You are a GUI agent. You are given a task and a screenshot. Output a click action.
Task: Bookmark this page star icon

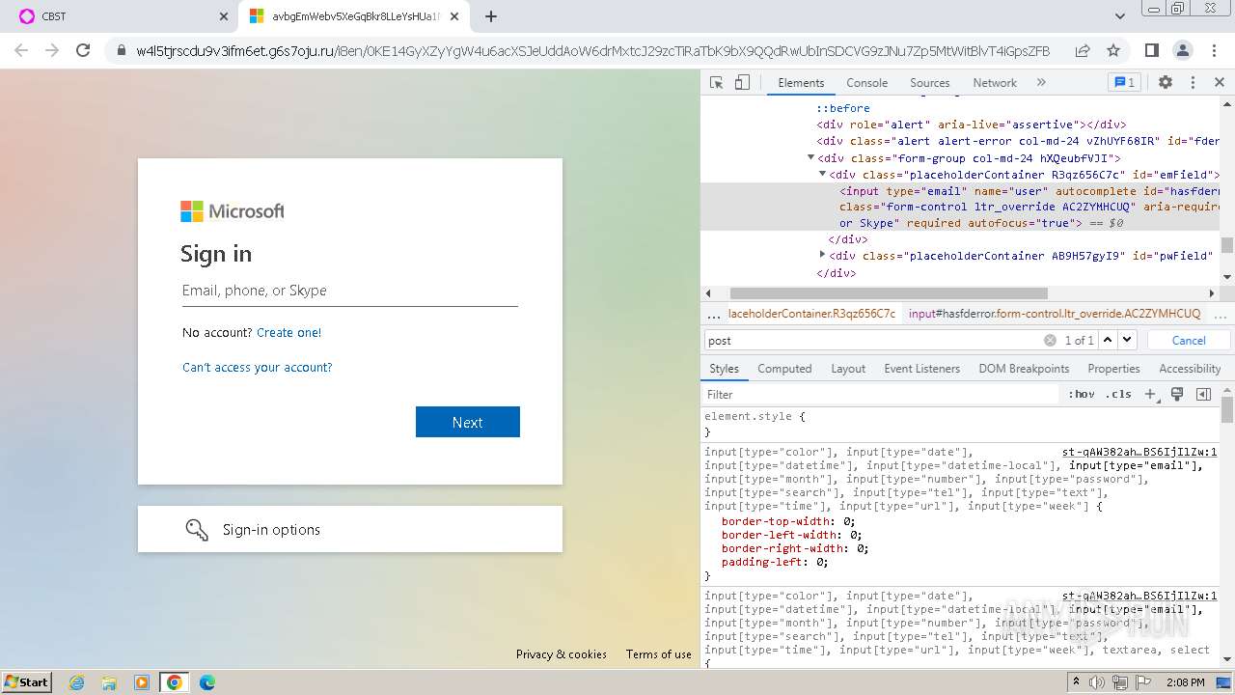point(1113,50)
